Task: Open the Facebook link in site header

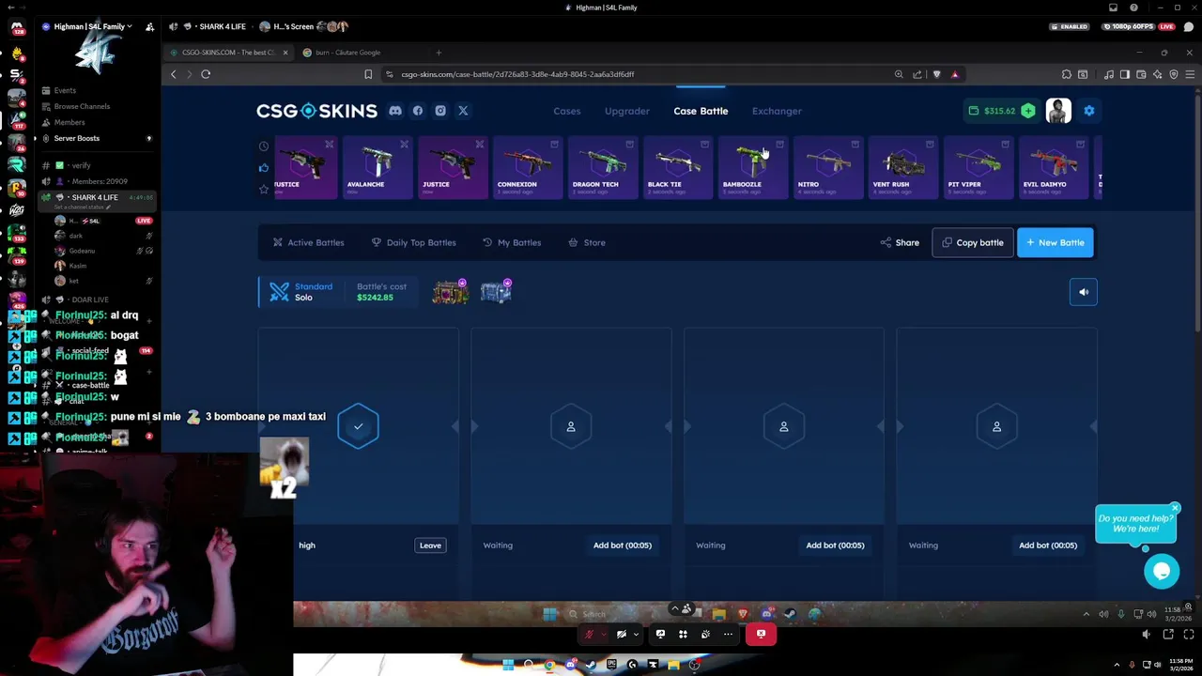Action: click(x=418, y=111)
